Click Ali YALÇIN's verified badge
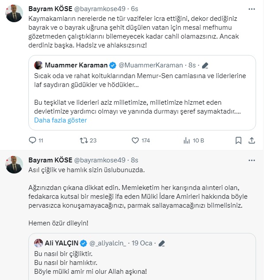 (84, 243)
